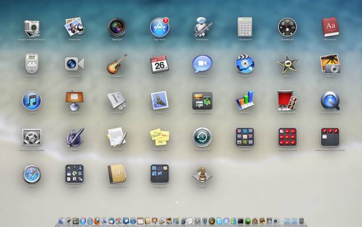Launch Time Machine

pyautogui.click(x=202, y=137)
